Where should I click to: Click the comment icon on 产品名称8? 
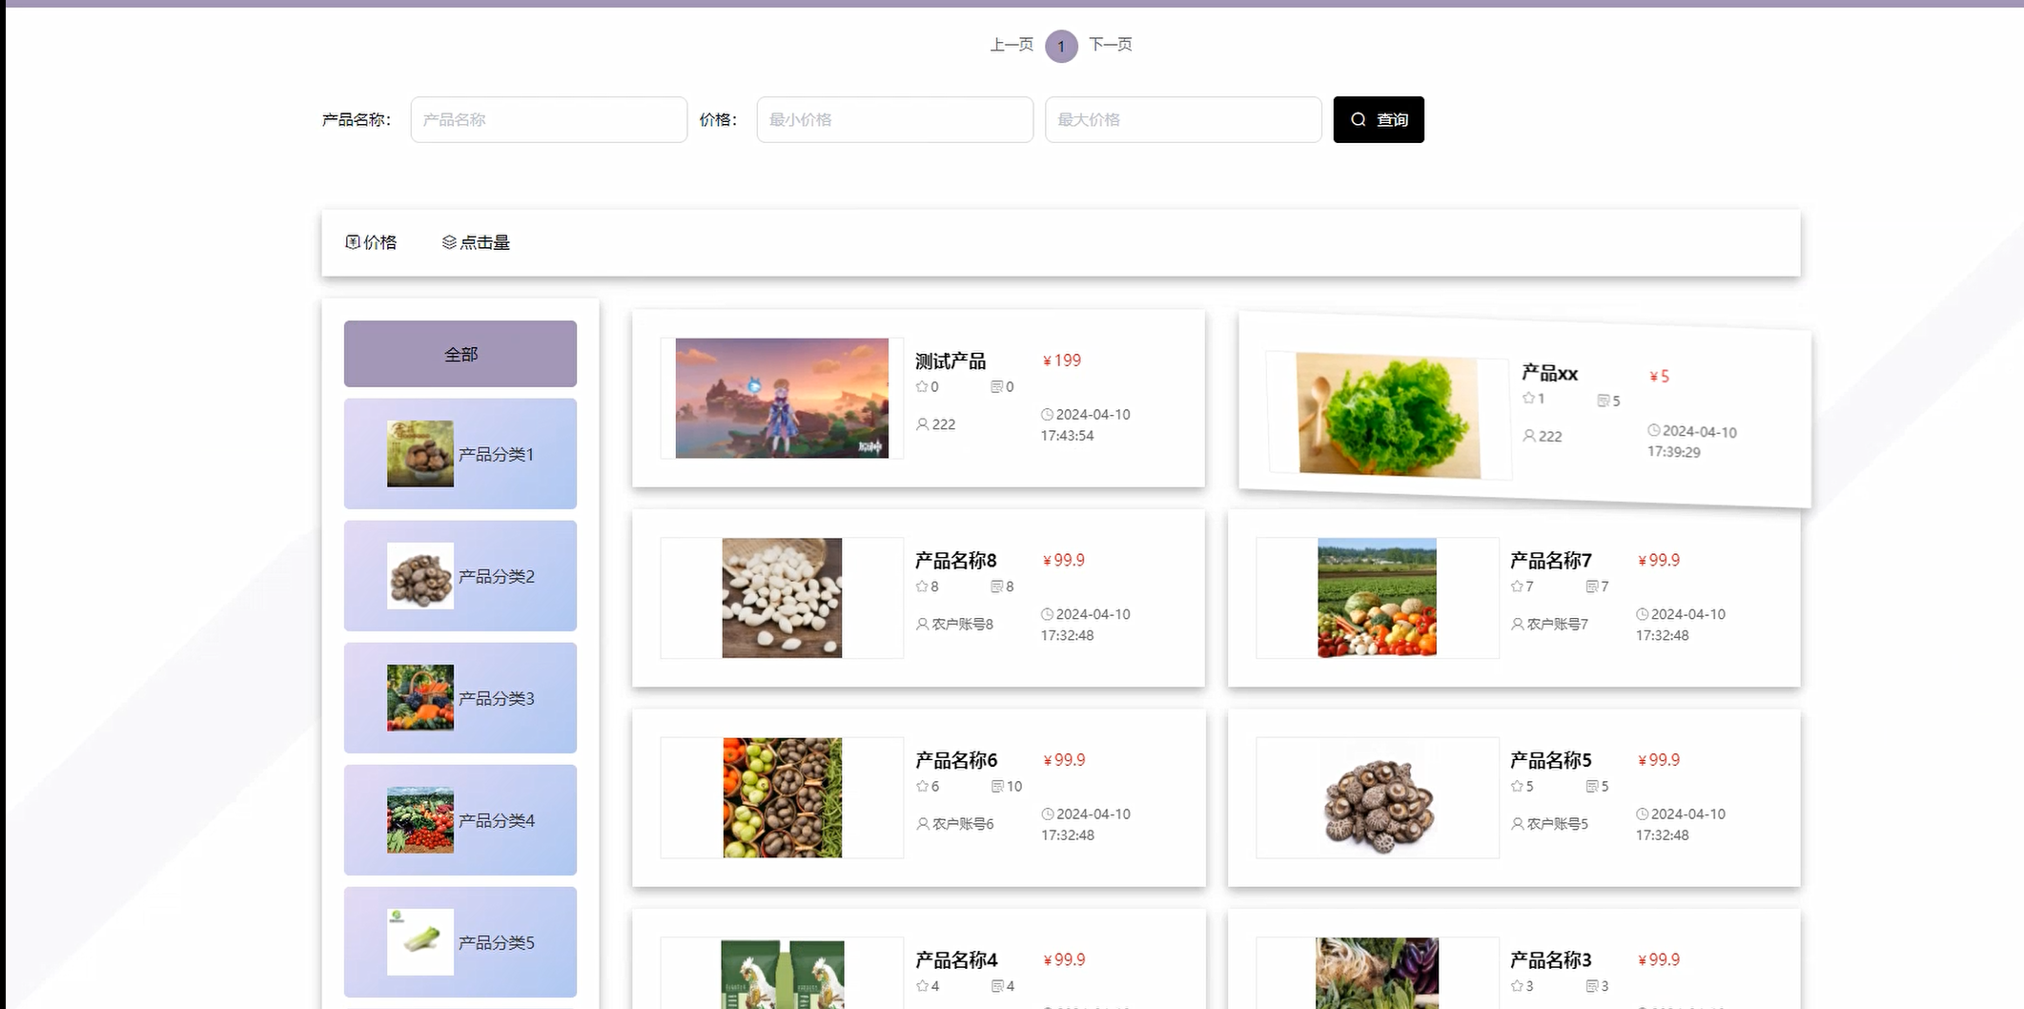click(996, 587)
